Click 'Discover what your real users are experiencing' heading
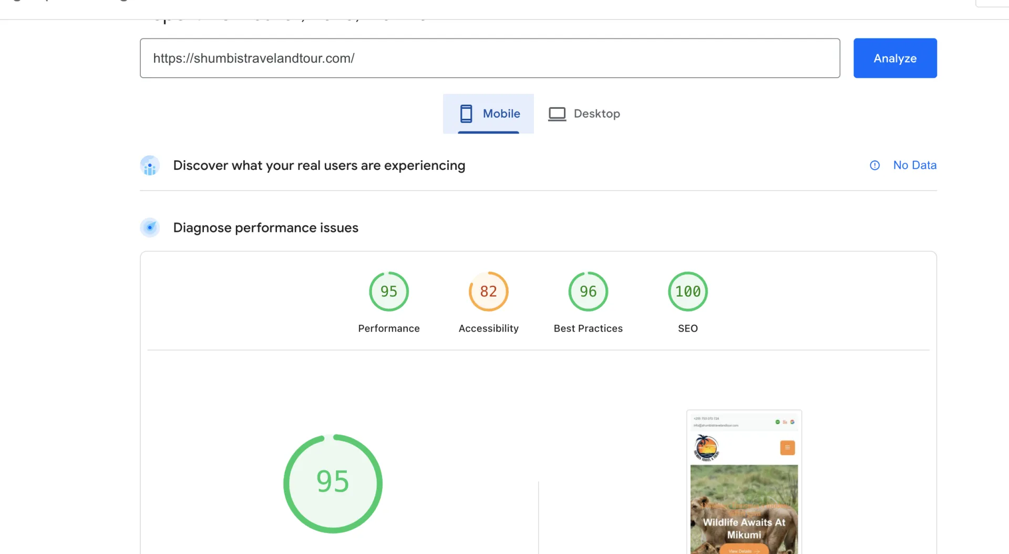The width and height of the screenshot is (1009, 554). tap(319, 166)
